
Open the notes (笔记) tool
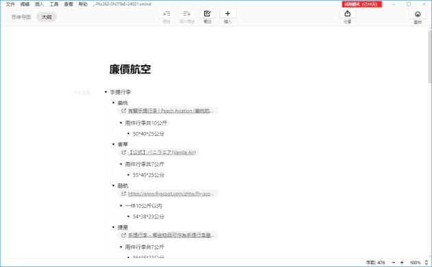coord(207,14)
